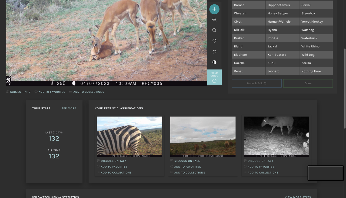Screen dimensions: 346x198
Task: Click the zoom out magnifier icon
Action: click(214, 30)
